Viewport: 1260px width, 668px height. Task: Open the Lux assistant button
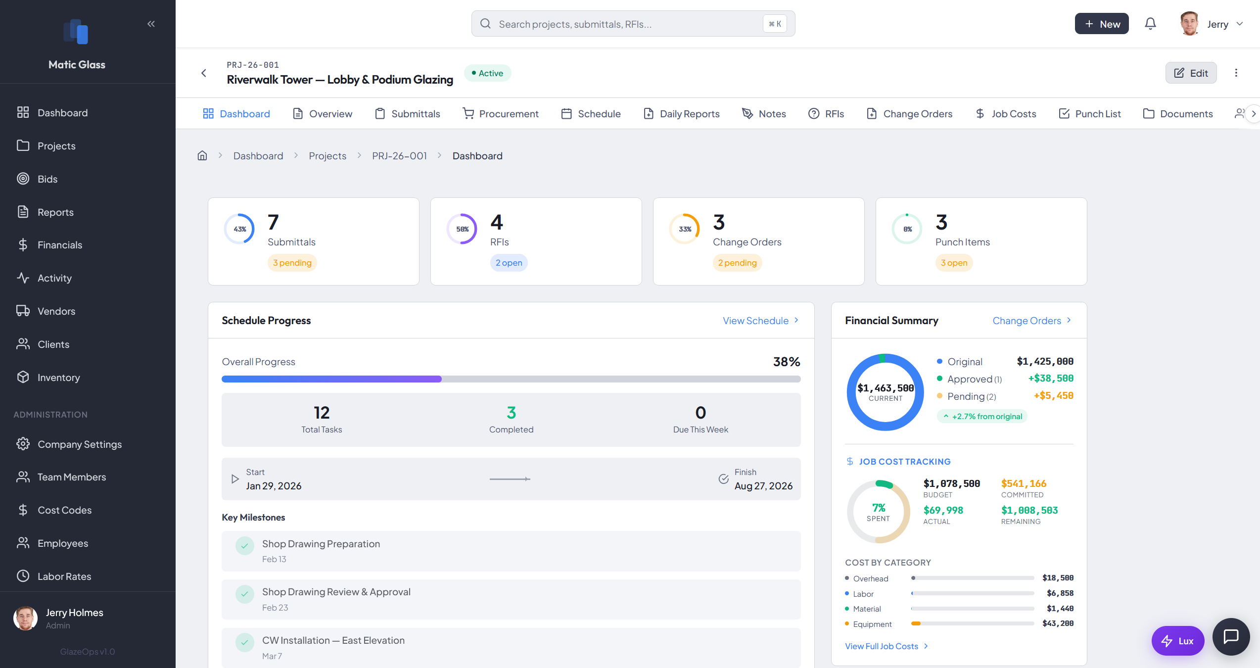tap(1178, 640)
